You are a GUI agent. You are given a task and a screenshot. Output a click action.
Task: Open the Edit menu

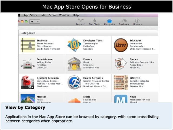point(43,15)
